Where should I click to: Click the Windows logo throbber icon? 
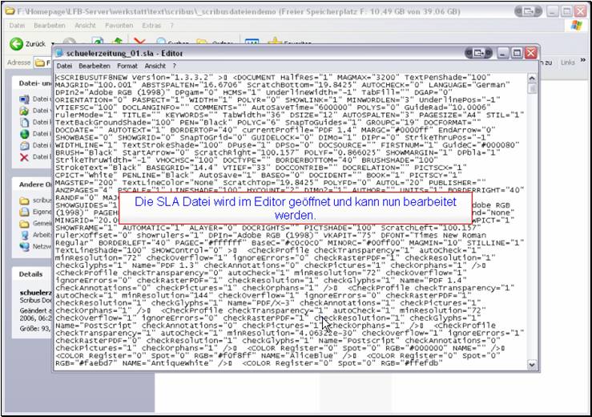tap(575, 26)
